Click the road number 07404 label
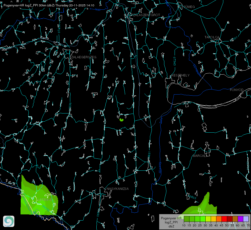Viewport: 251px width, 230px height. pos(59,29)
